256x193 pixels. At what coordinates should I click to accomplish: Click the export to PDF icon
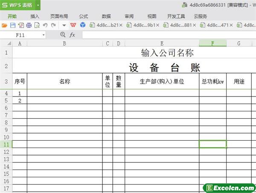(x=21, y=25)
